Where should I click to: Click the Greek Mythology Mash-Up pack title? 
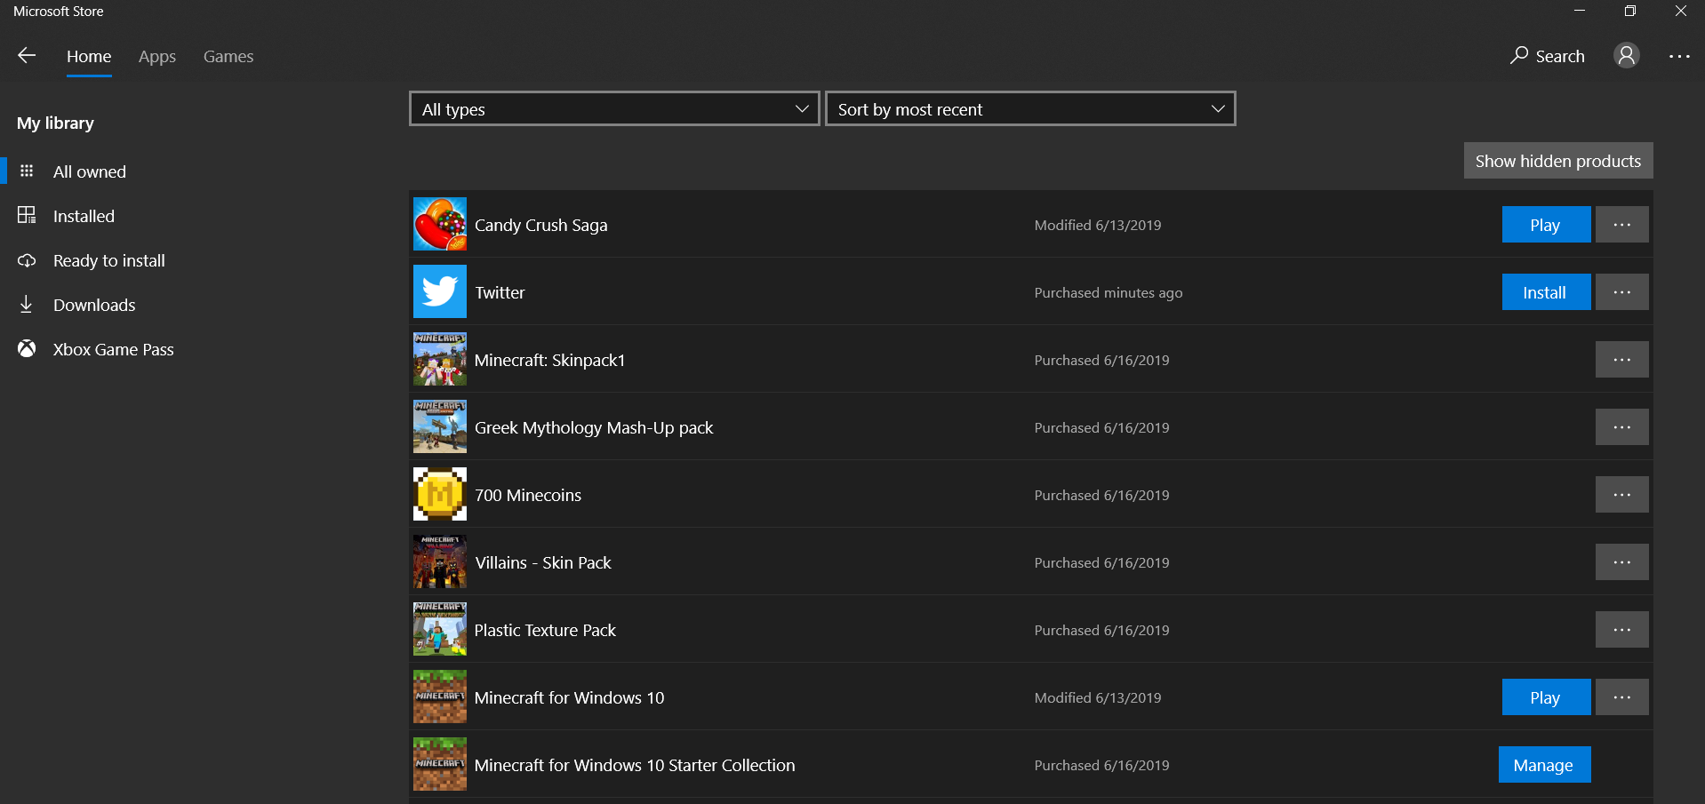tap(594, 427)
